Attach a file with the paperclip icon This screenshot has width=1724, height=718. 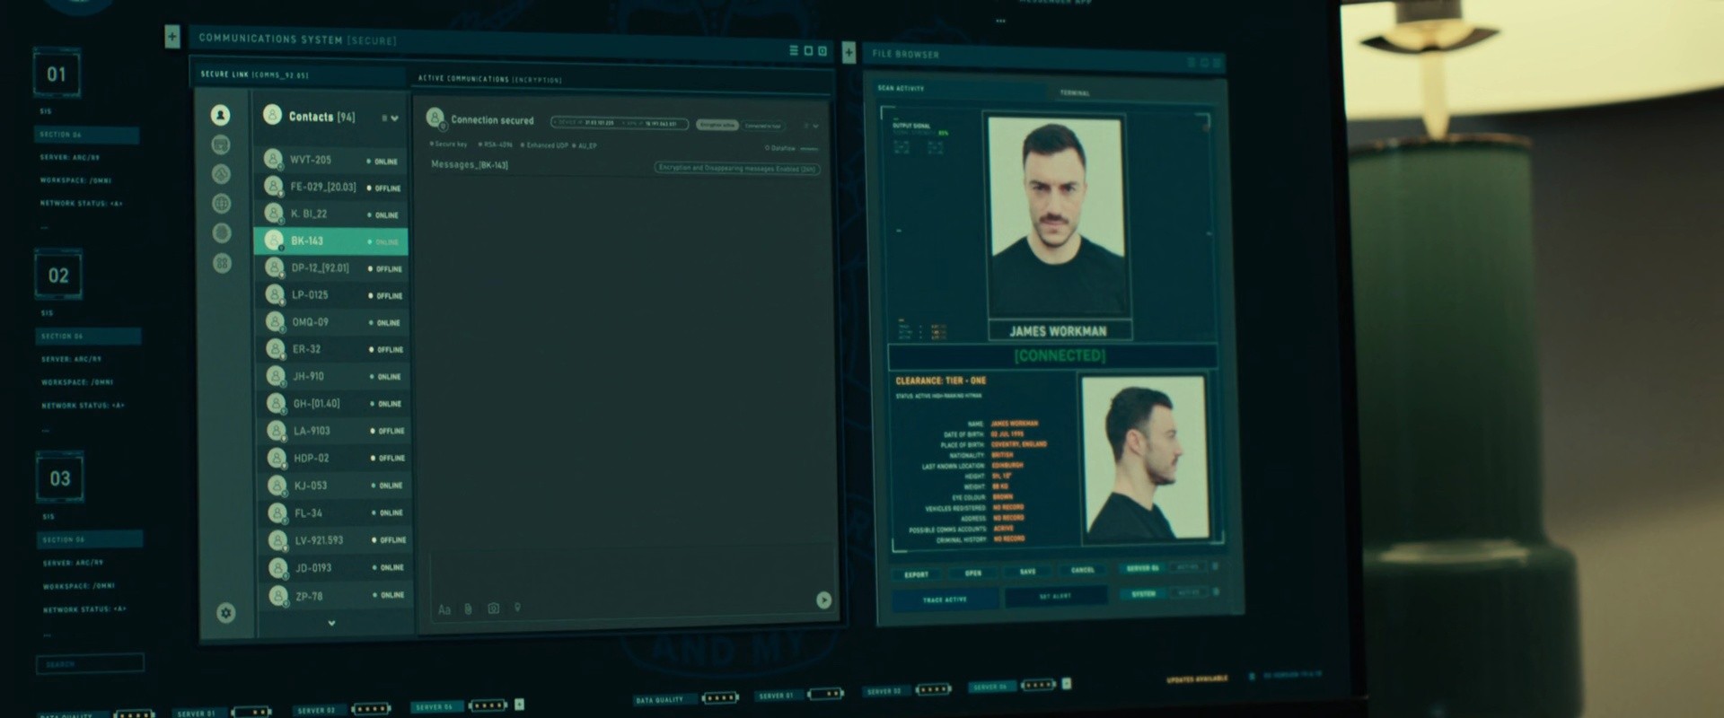click(x=468, y=609)
